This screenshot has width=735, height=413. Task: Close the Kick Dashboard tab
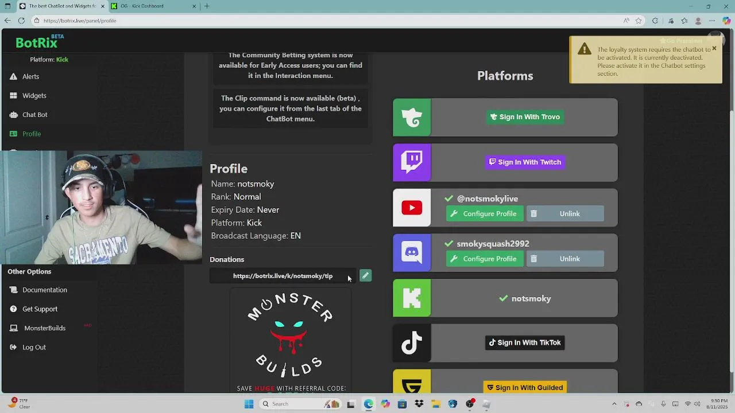pos(194,6)
